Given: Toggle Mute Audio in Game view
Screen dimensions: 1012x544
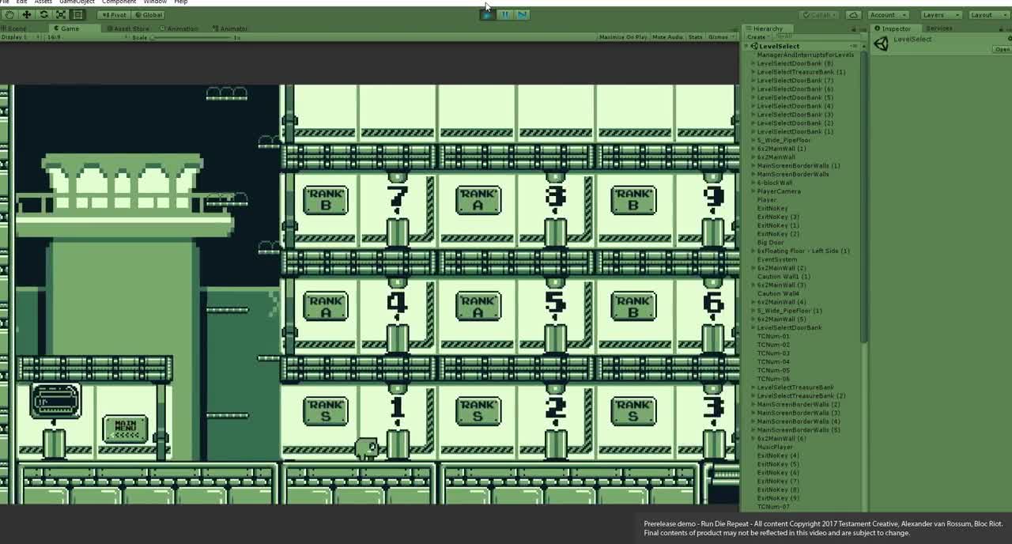Looking at the screenshot, I should point(667,37).
